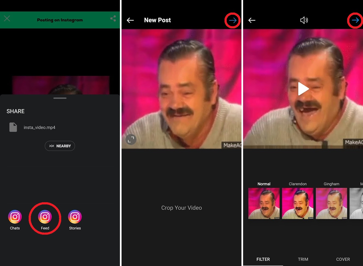
Task: Tap the share icon in the green header
Action: (113, 18)
